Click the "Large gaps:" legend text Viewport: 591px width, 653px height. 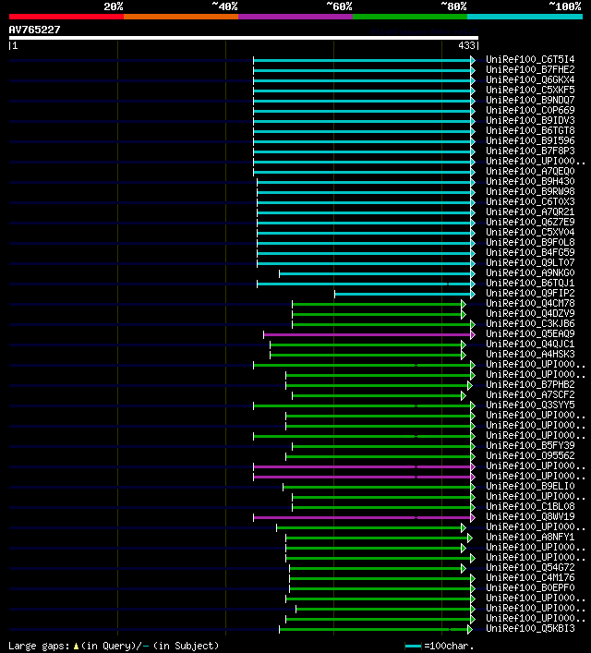pyautogui.click(x=39, y=646)
